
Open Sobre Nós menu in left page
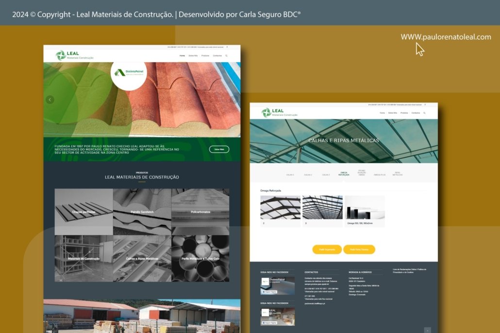pyautogui.click(x=193, y=56)
